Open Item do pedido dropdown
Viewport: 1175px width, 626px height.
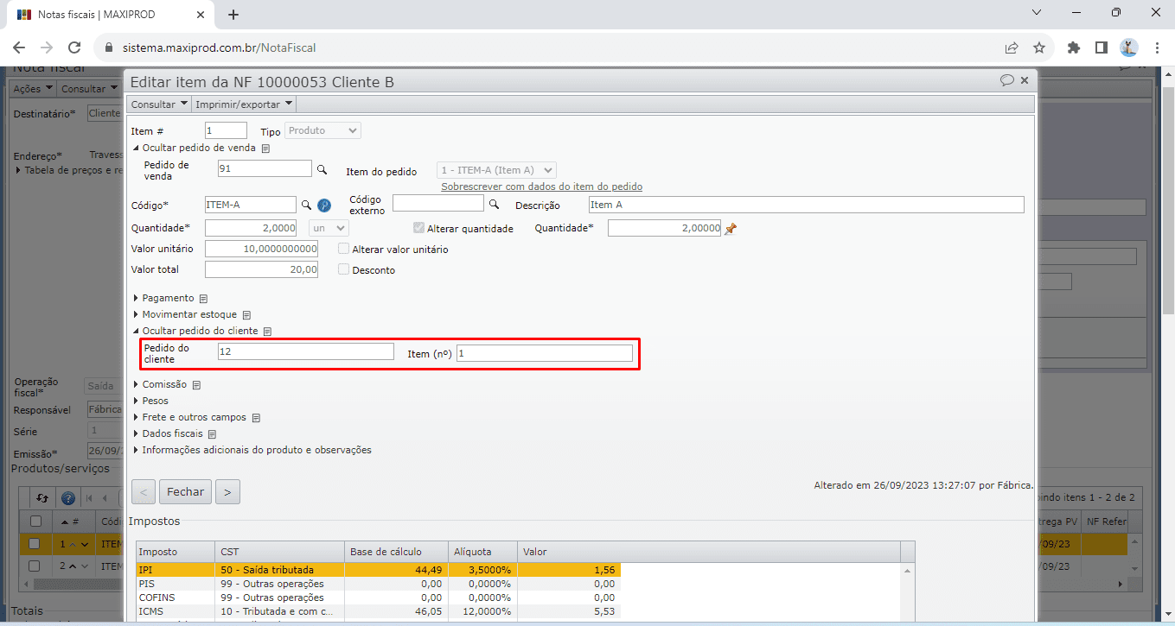point(497,170)
